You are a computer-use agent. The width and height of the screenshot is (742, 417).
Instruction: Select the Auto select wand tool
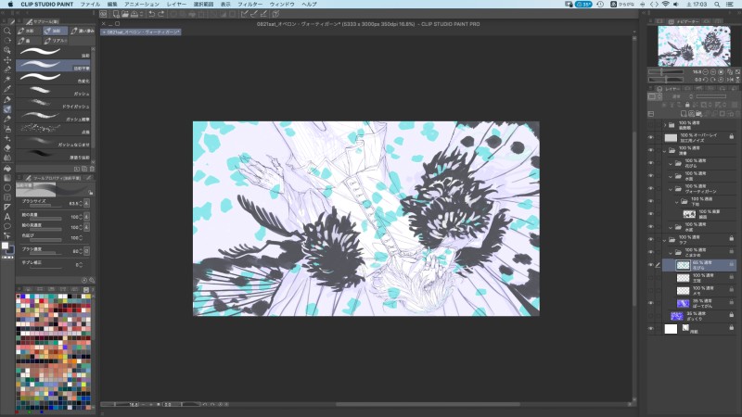(7, 79)
